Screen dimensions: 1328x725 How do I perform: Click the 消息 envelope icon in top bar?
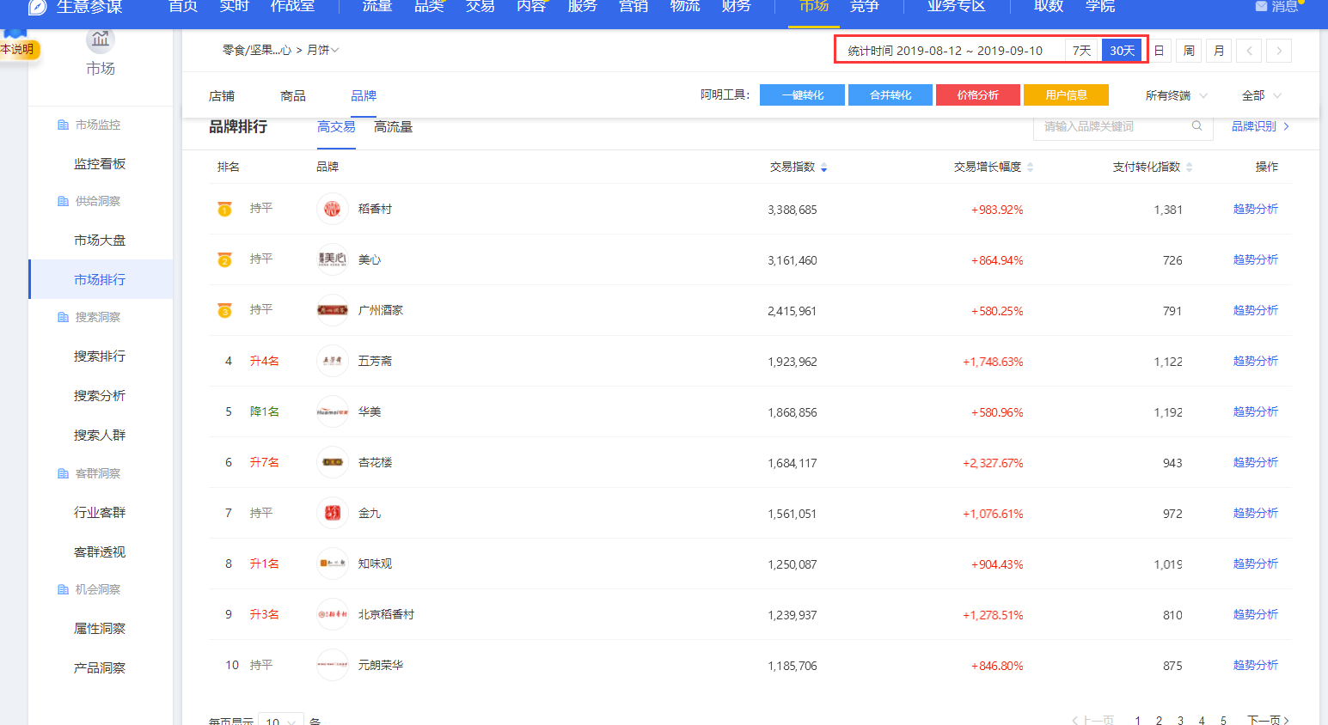click(x=1261, y=7)
